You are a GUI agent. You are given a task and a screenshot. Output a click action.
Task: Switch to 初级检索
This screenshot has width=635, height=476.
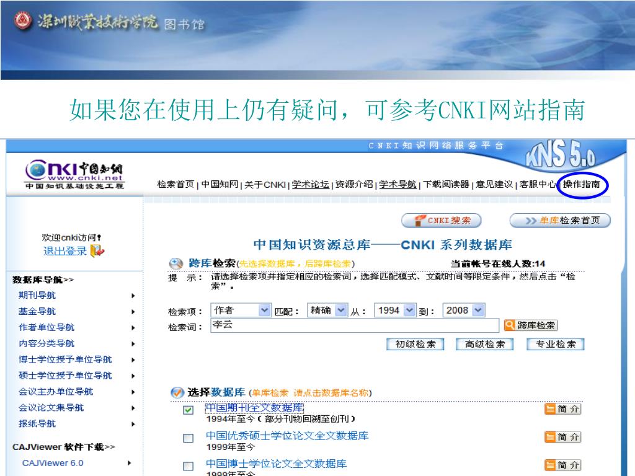click(x=415, y=344)
